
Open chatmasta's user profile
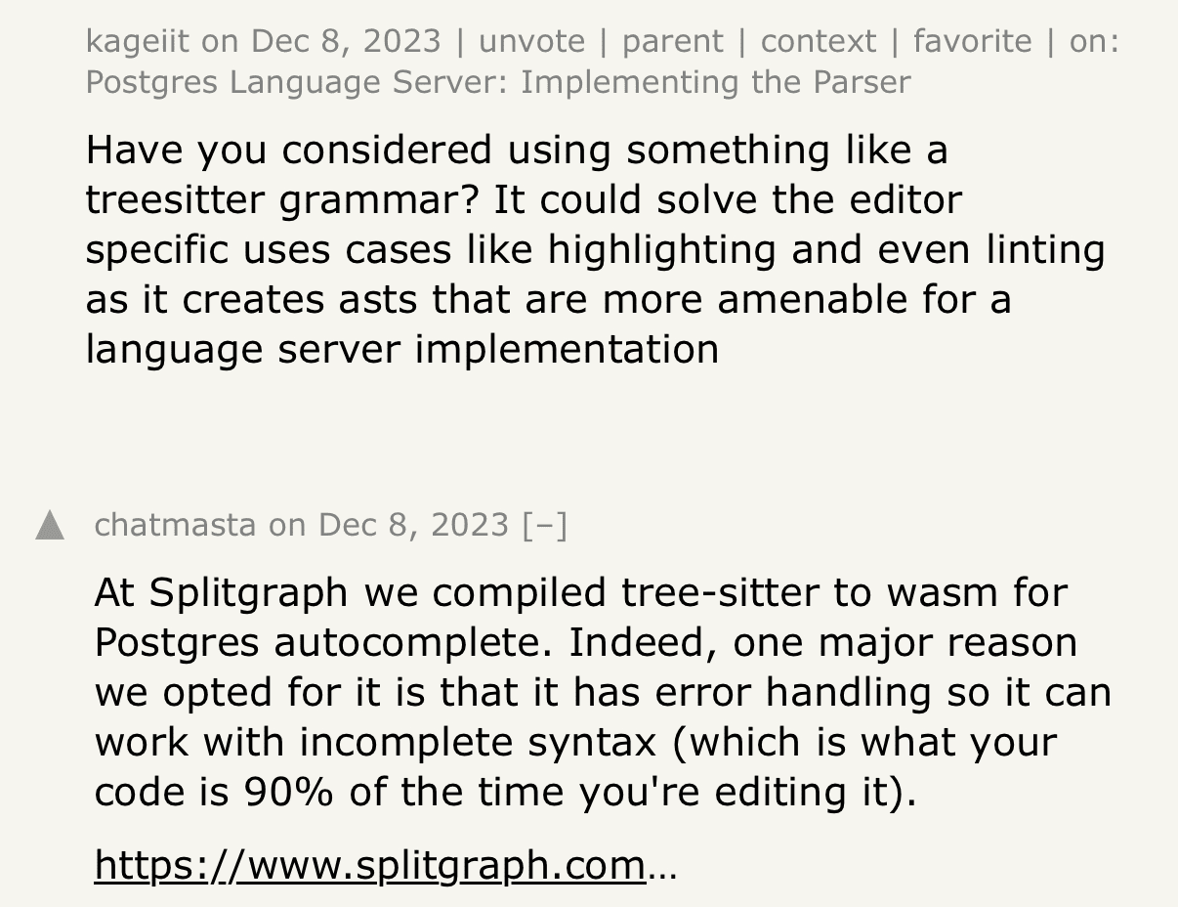[175, 526]
